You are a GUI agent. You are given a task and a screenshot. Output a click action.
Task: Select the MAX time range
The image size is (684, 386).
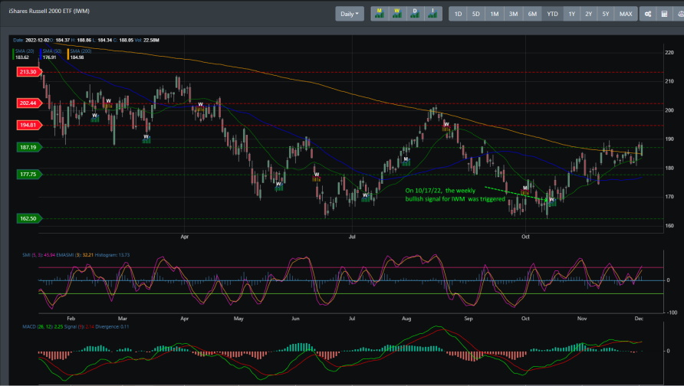click(626, 14)
